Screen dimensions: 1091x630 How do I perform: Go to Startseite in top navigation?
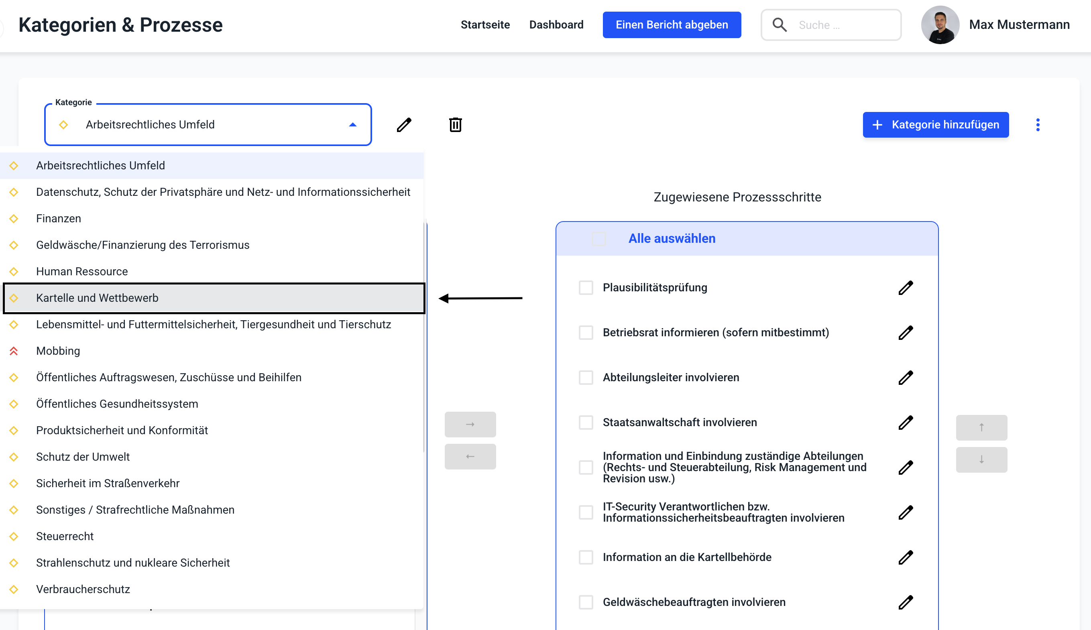pyautogui.click(x=485, y=24)
